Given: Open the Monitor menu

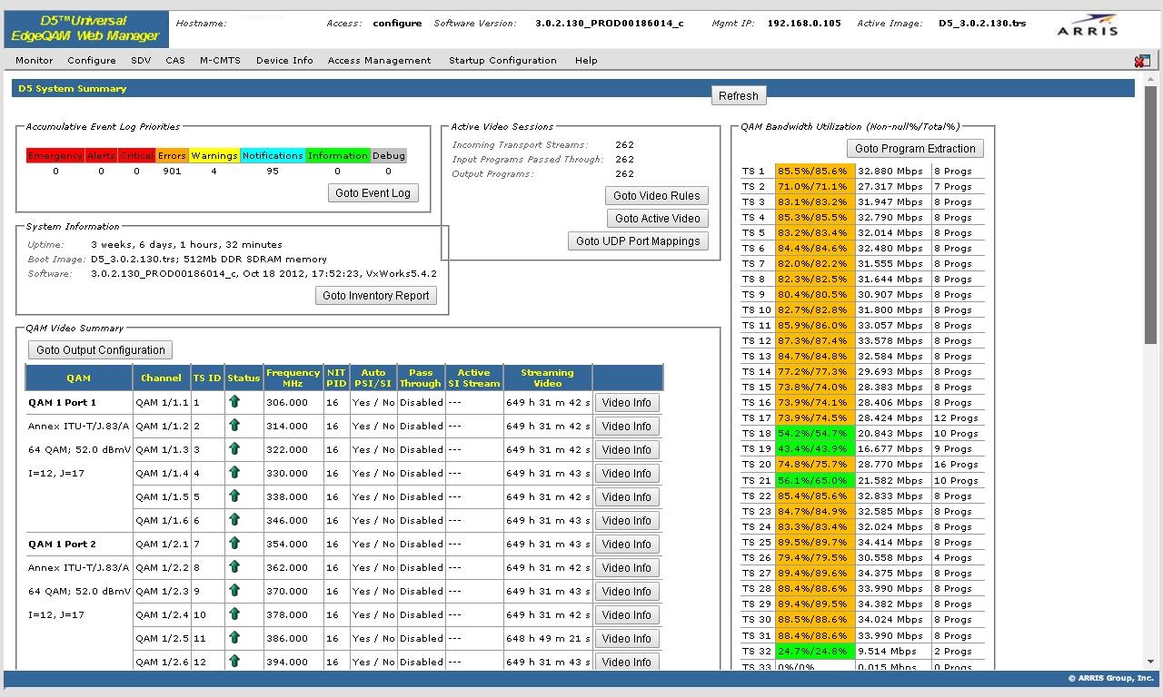Looking at the screenshot, I should tap(35, 61).
